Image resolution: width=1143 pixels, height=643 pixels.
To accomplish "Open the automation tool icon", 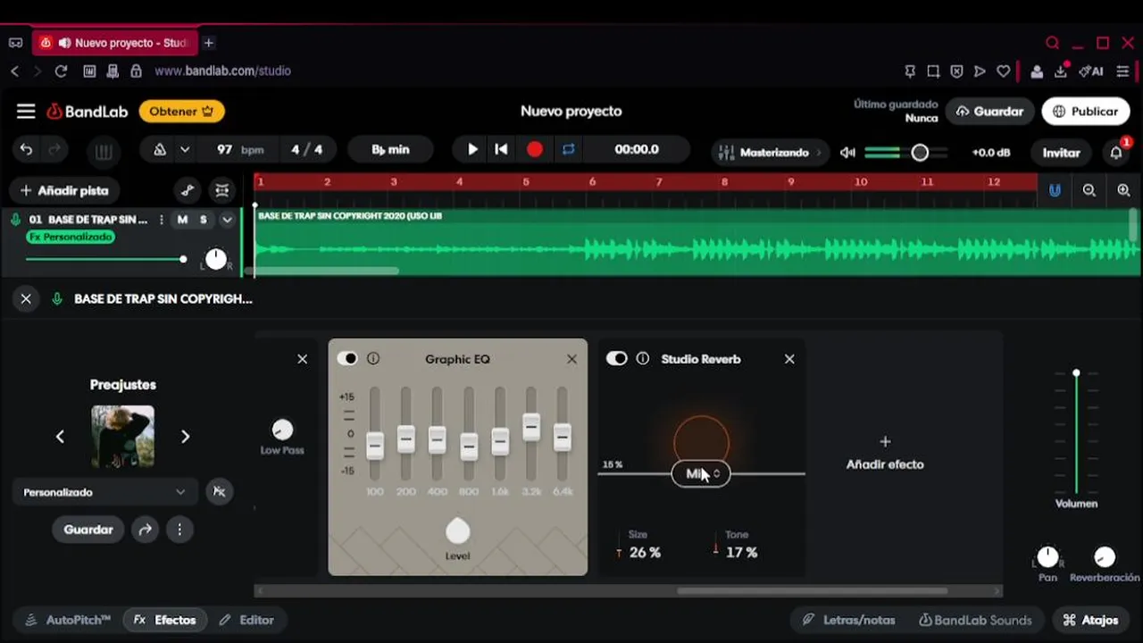I will (187, 190).
